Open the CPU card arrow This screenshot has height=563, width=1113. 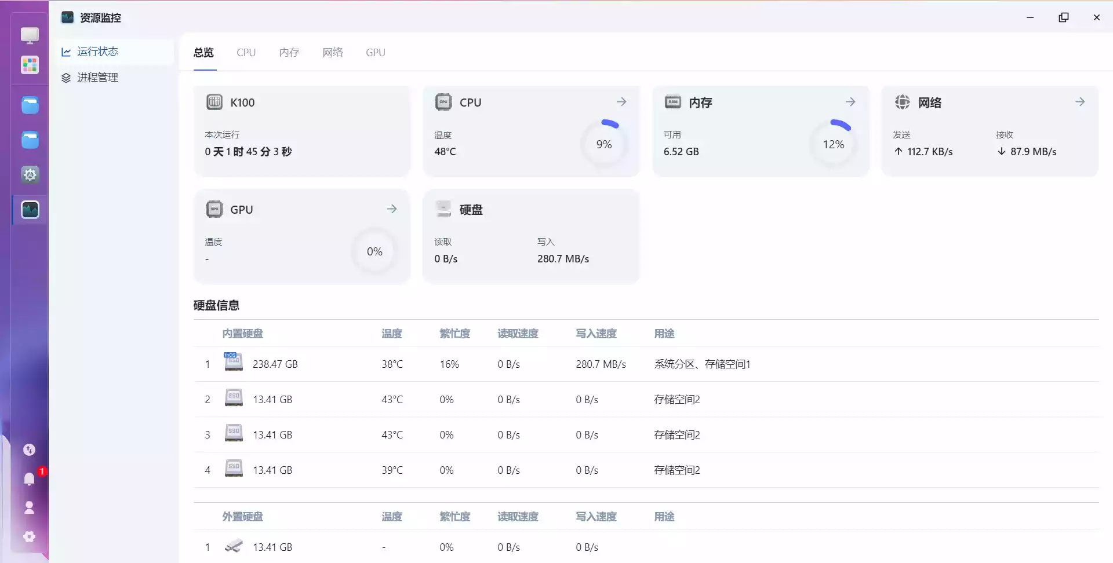point(621,102)
